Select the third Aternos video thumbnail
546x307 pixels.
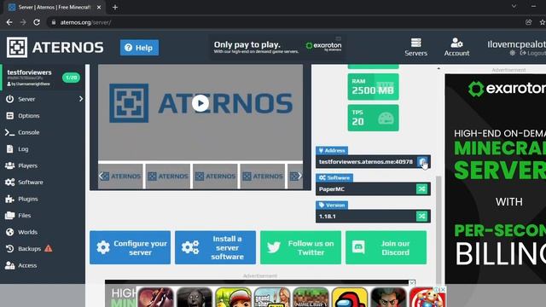tap(215, 177)
